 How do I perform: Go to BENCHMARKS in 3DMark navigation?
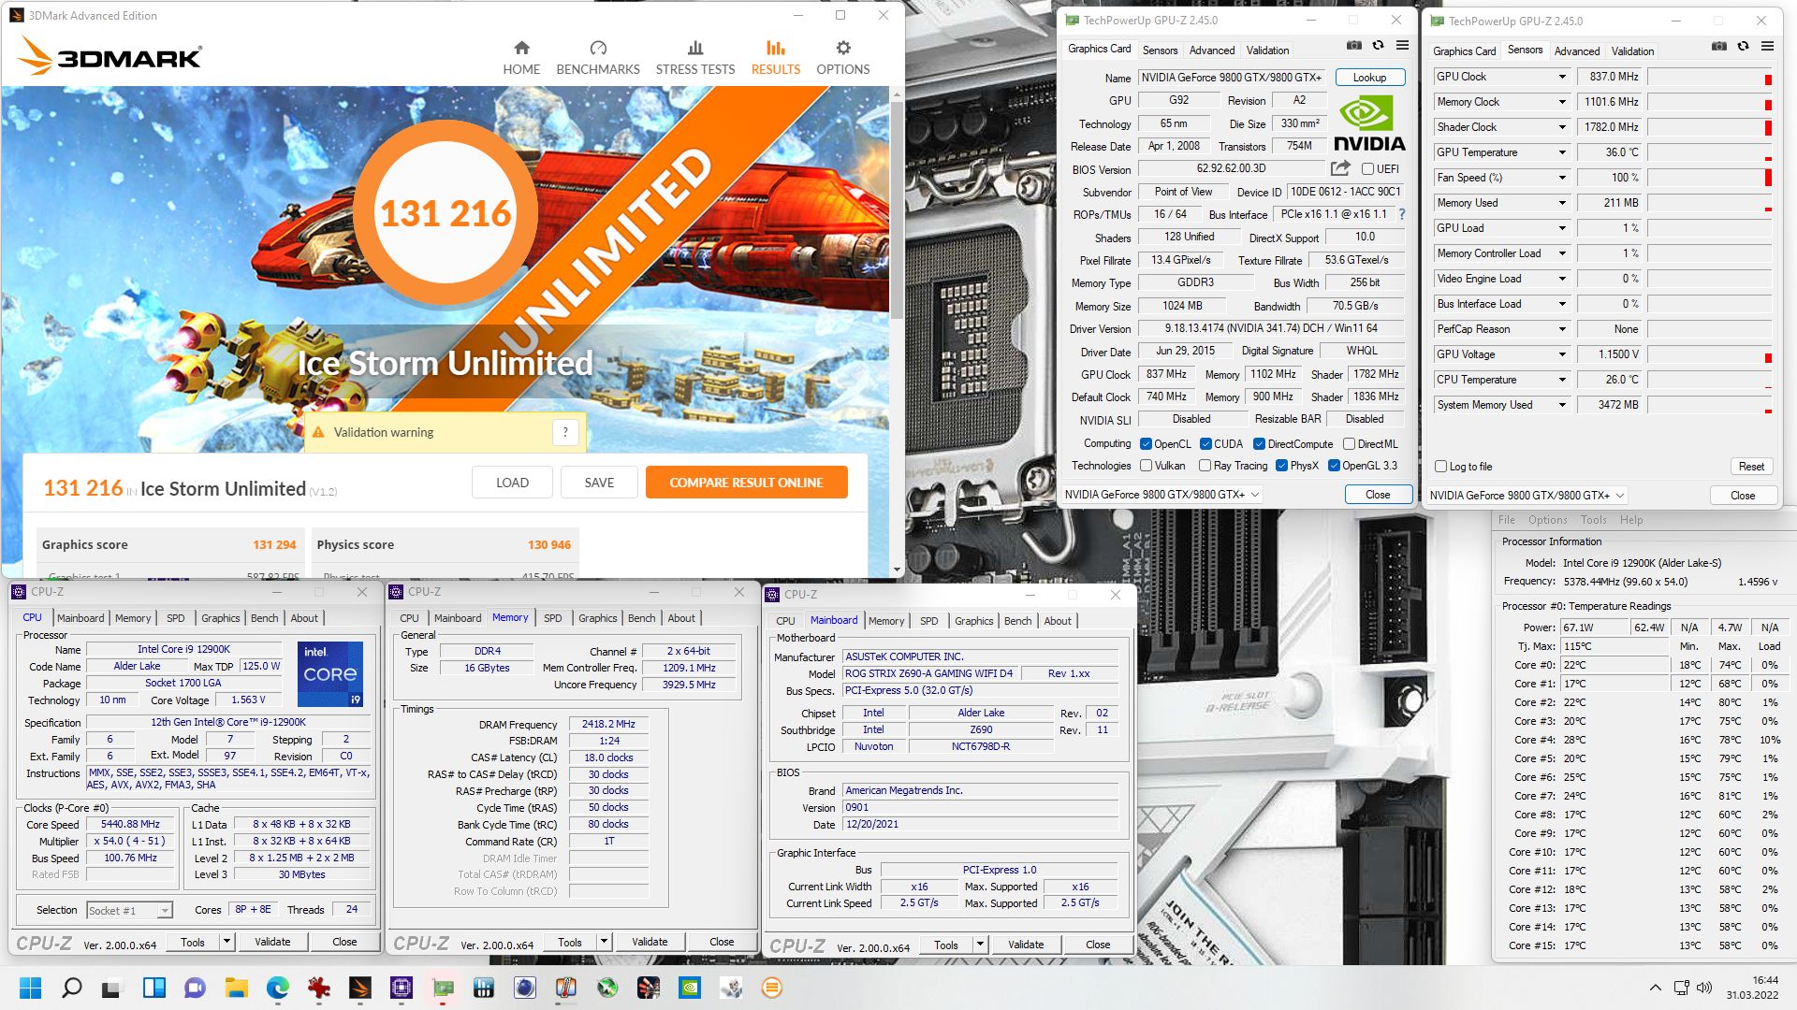pos(598,58)
